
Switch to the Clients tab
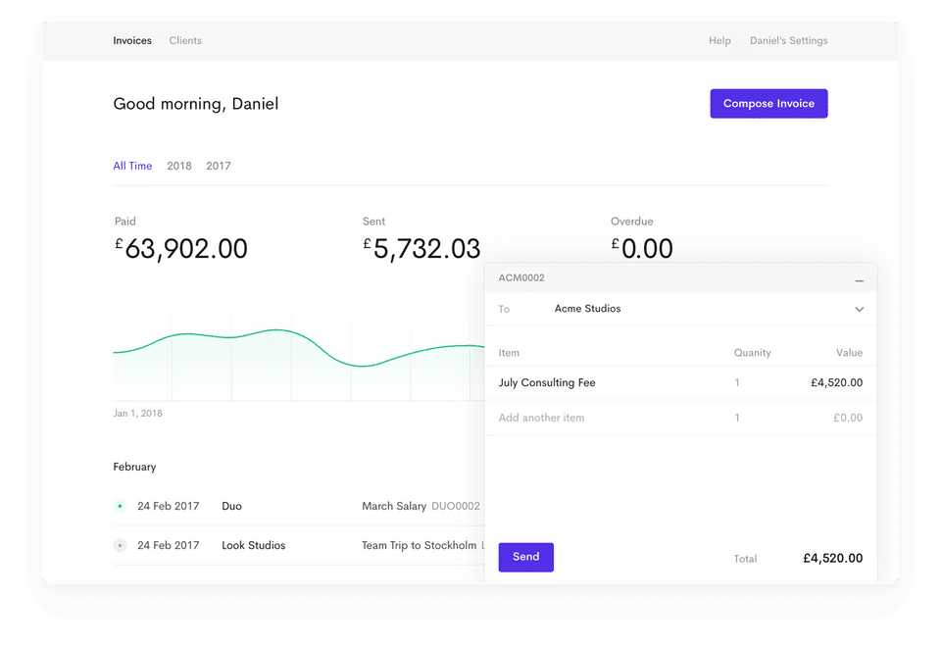coord(185,40)
